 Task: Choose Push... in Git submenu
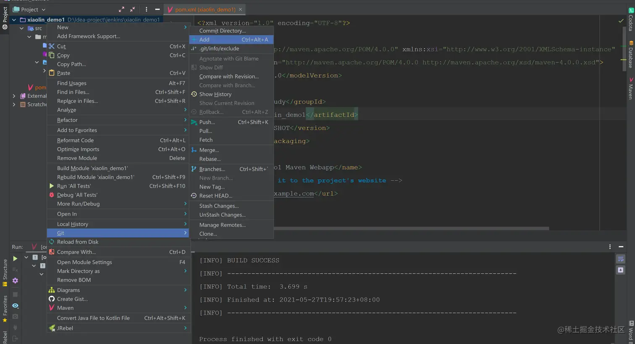coord(231,122)
